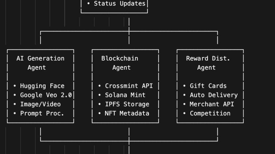Select the Hugging Face list item
The image size is (275, 154).
42,86
